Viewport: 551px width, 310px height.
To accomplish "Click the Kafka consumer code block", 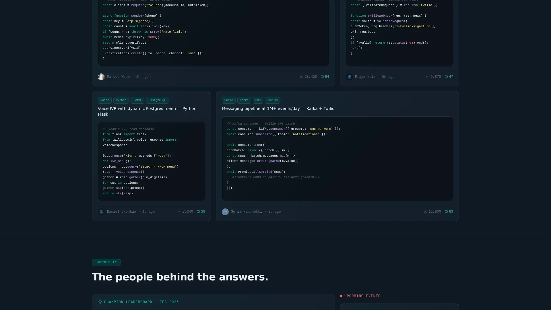I will pyautogui.click(x=337, y=159).
